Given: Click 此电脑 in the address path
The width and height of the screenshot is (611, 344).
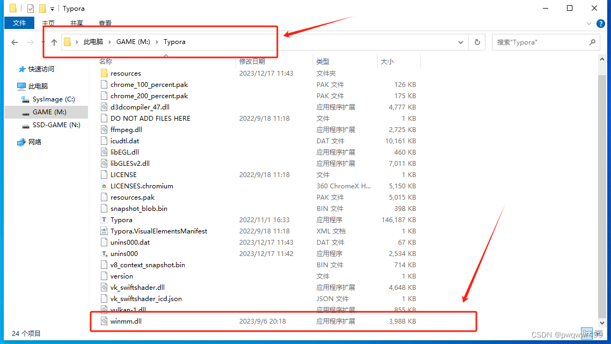Looking at the screenshot, I should (93, 42).
